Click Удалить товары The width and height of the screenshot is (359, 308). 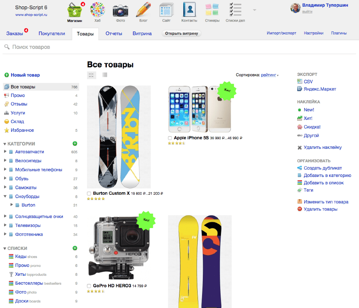point(320,209)
